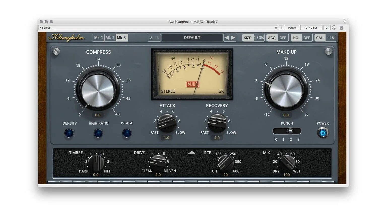Toggle the HQ OFF switch
The height and width of the screenshot is (214, 388).
click(x=302, y=38)
